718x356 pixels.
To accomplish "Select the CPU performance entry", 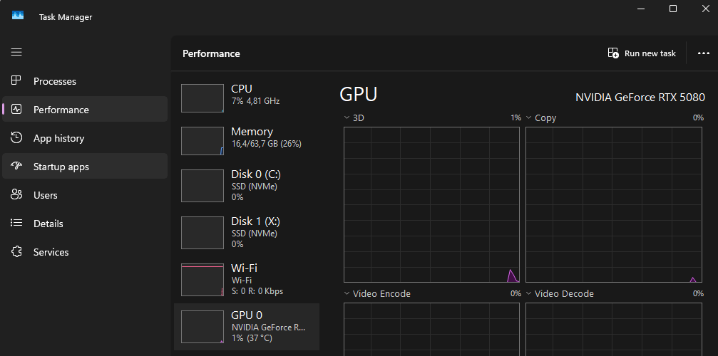I will click(x=247, y=98).
